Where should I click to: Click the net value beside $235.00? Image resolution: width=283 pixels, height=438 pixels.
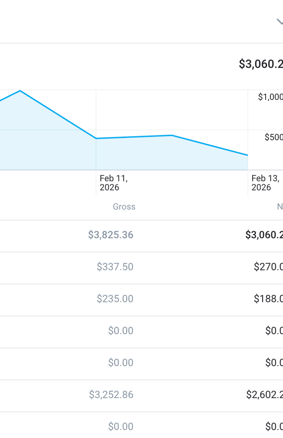268,299
